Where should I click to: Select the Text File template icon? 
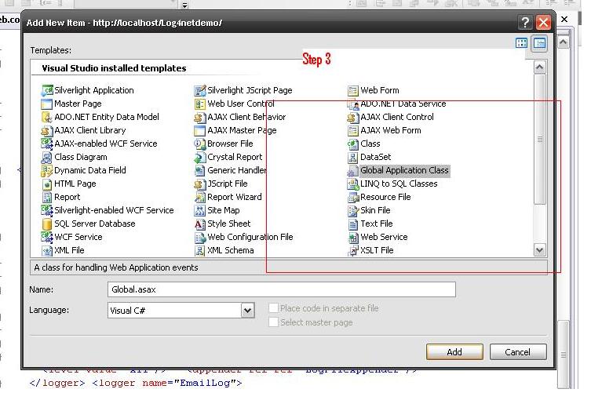[x=352, y=224]
